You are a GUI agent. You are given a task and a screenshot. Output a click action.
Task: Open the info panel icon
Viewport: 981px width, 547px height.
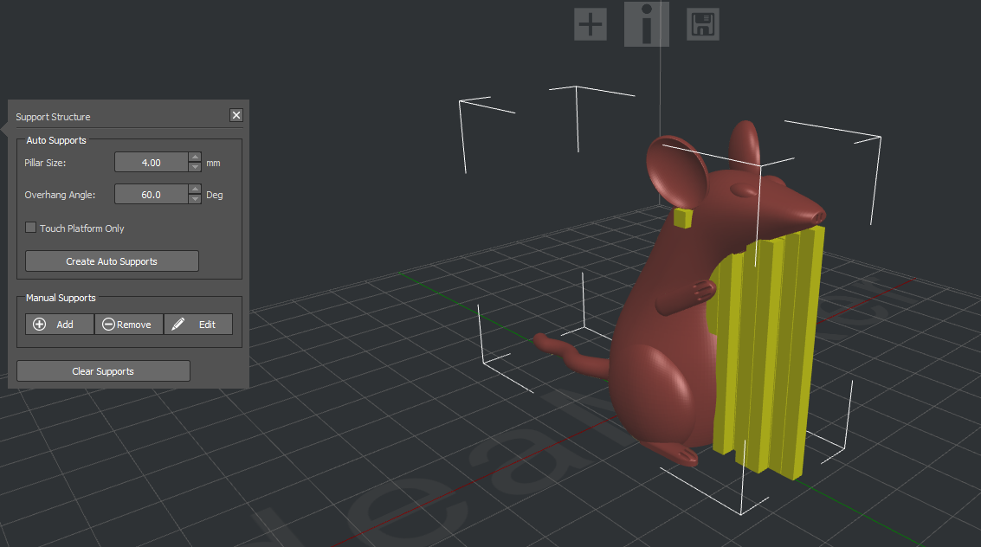coord(646,24)
